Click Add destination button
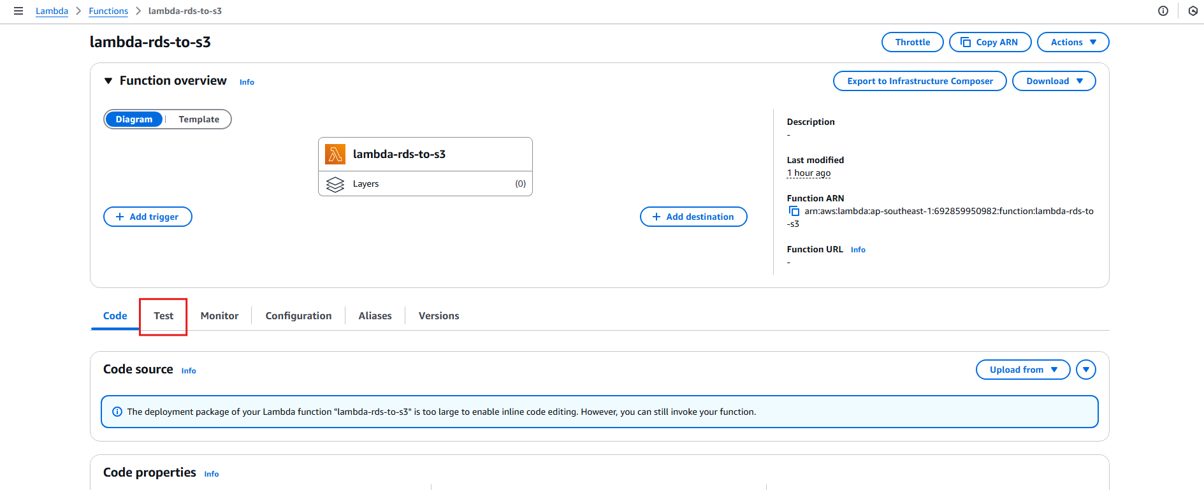Image resolution: width=1204 pixels, height=490 pixels. coord(693,217)
